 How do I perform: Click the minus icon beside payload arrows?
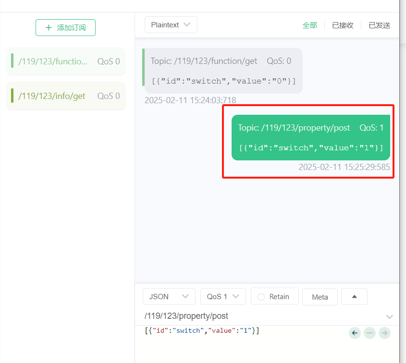click(369, 333)
